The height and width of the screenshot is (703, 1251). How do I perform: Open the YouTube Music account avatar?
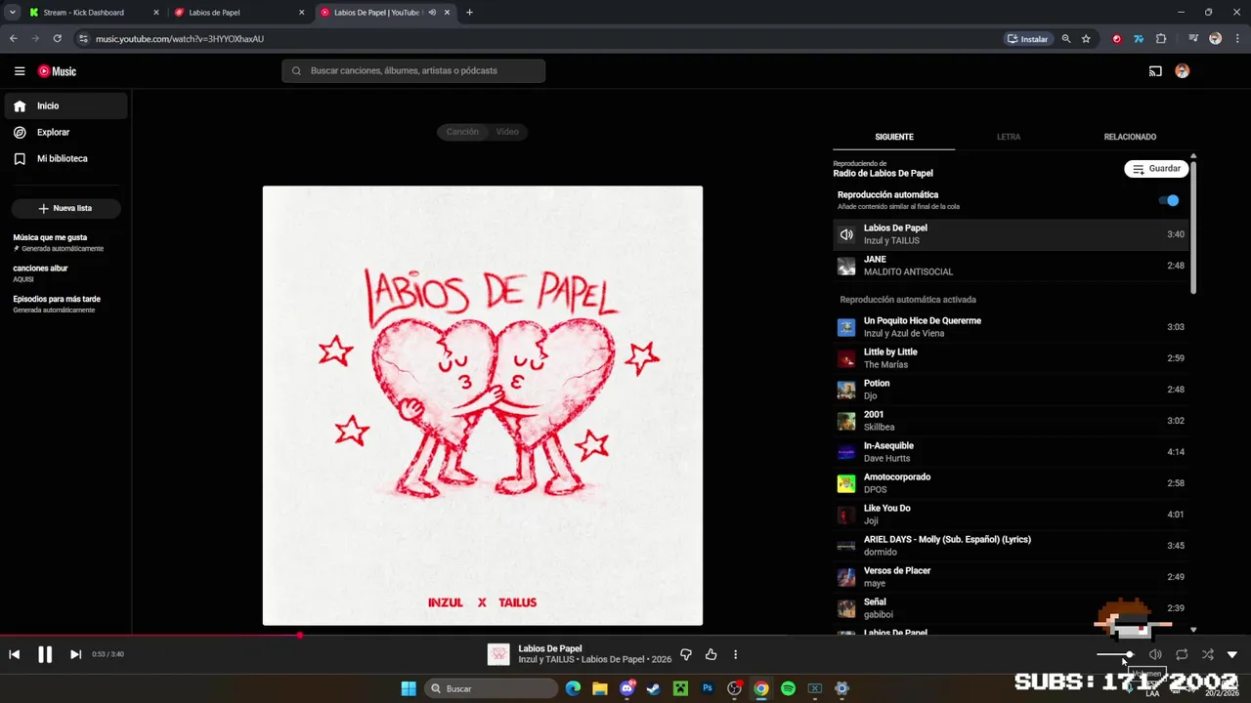[1182, 71]
